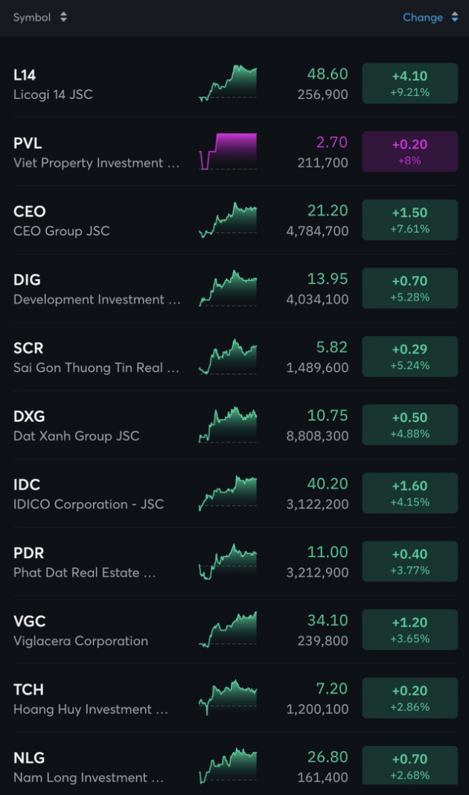
Task: Toggle CEO change badge showing +1.50
Action: [x=409, y=220]
